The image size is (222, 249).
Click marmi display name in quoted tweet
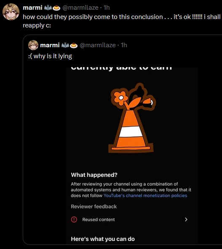coord(50,45)
